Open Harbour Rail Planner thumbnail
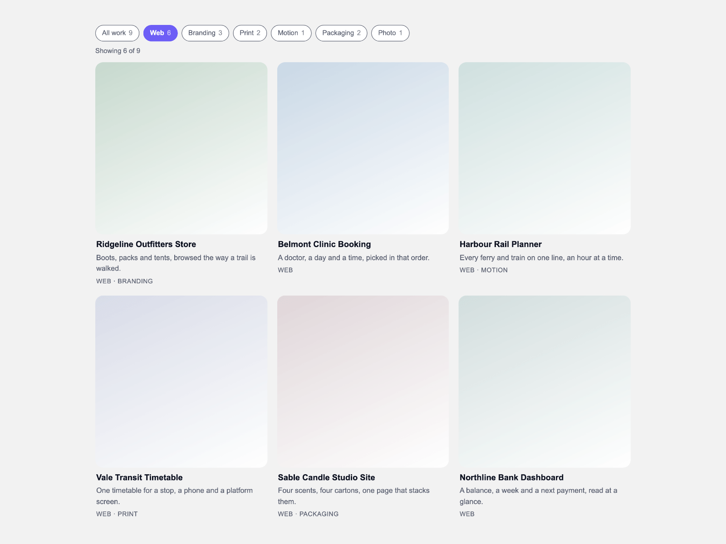This screenshot has height=544, width=726. (544, 148)
